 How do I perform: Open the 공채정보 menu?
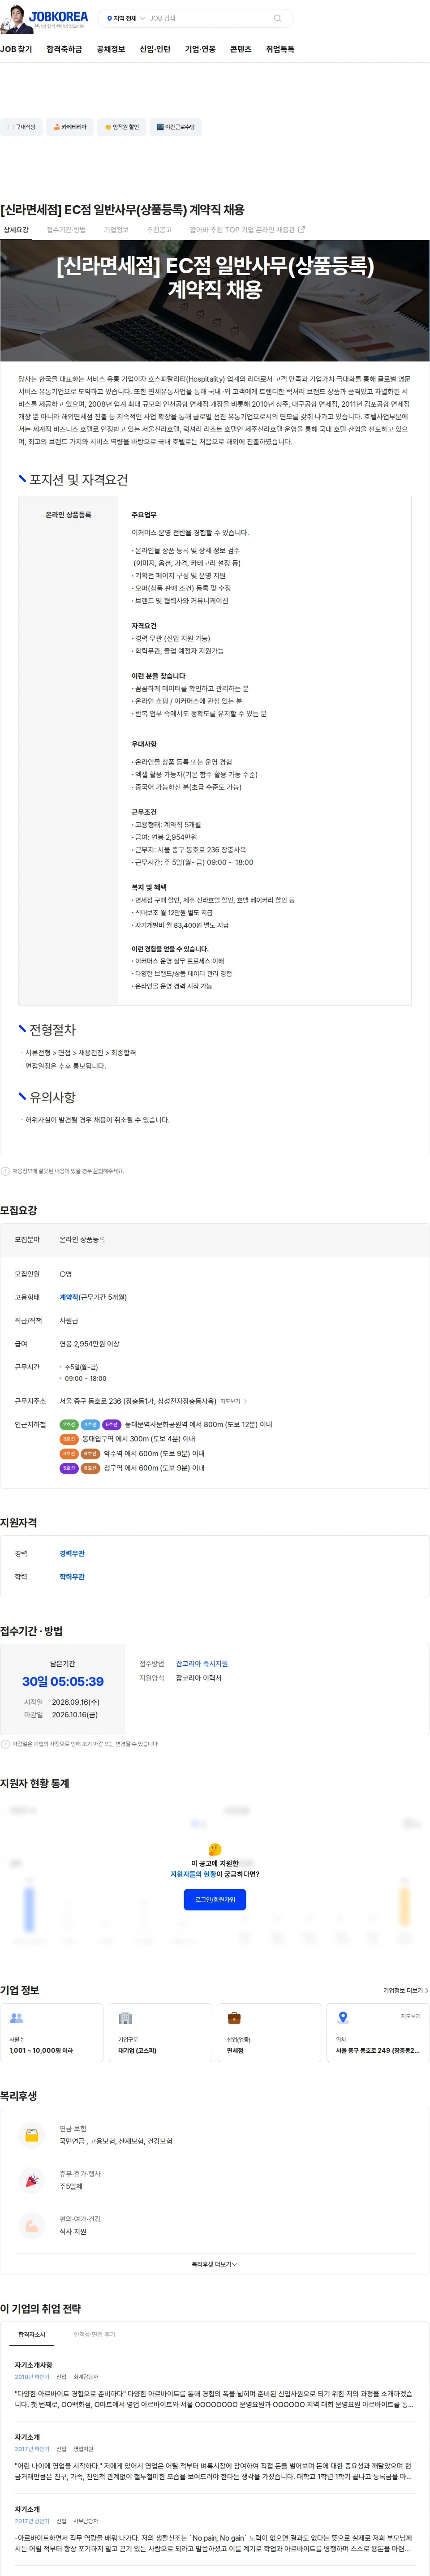click(x=111, y=49)
